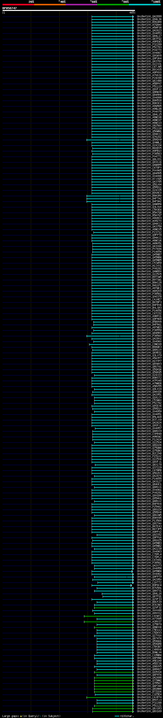Select the UniRef100_Q6TFQ2 label
Viewport: 163px width, 718px height.
(x=149, y=39)
